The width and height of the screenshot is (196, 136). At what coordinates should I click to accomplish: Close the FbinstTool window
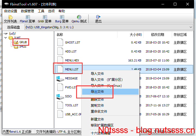point(187,4)
